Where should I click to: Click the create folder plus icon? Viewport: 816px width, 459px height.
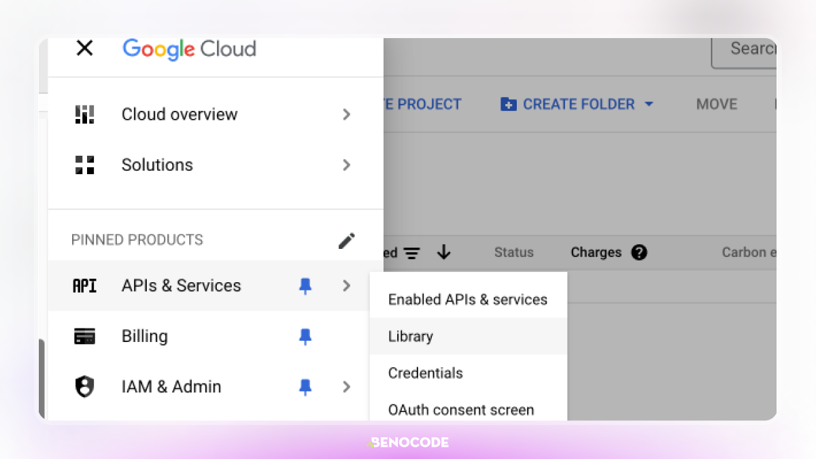(508, 105)
